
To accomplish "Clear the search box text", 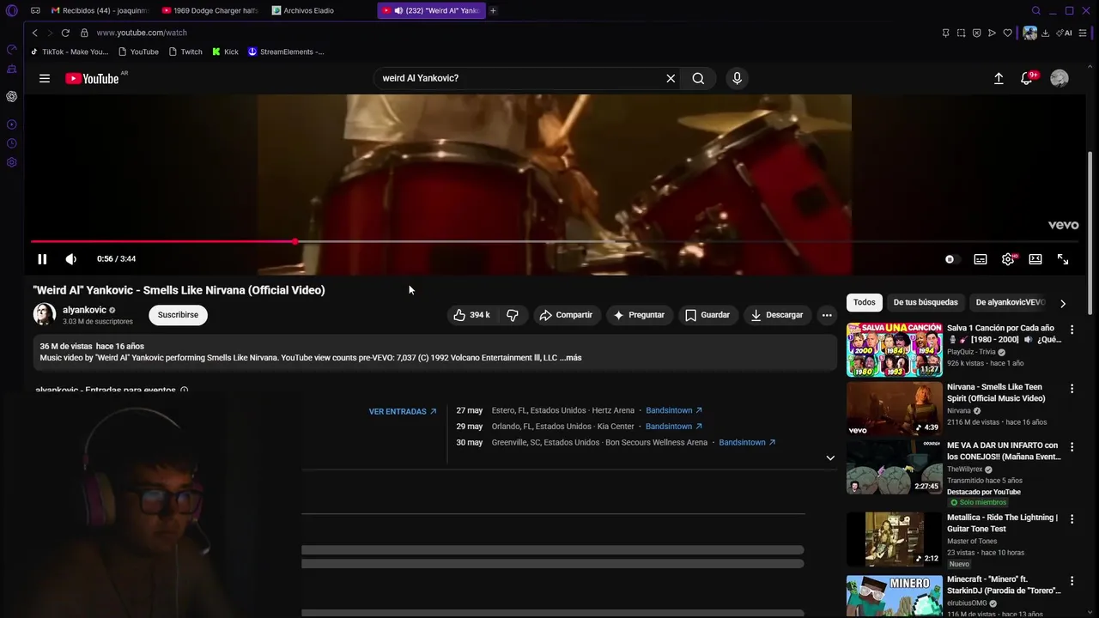I will tap(671, 78).
